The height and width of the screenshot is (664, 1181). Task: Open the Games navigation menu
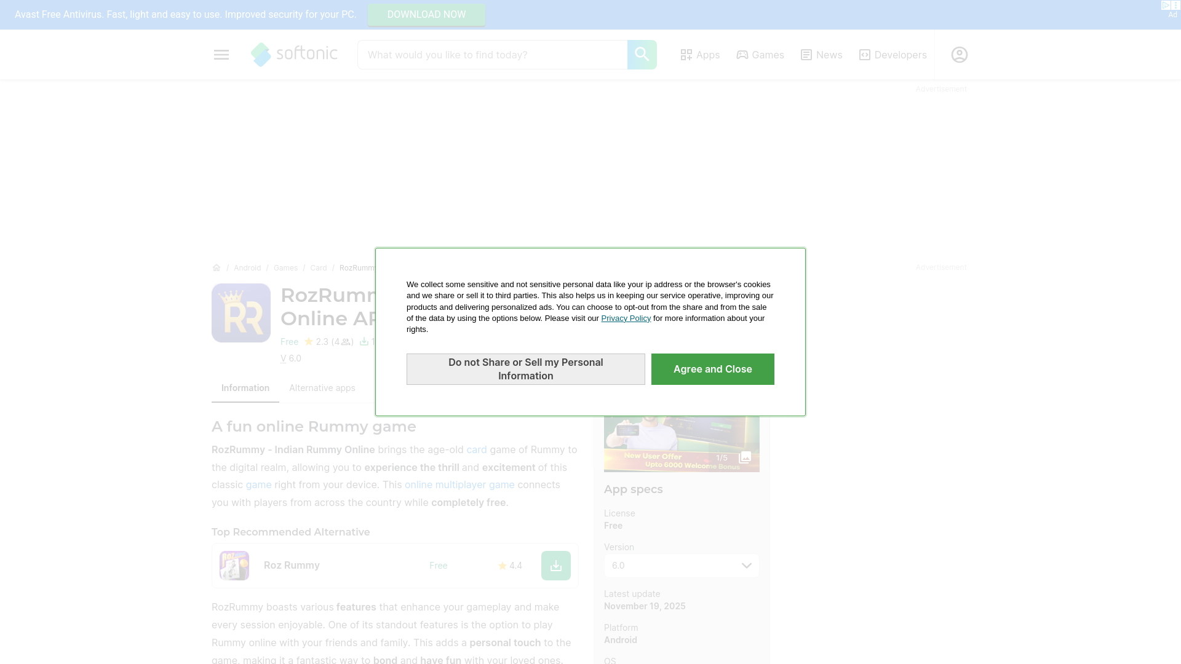[760, 55]
